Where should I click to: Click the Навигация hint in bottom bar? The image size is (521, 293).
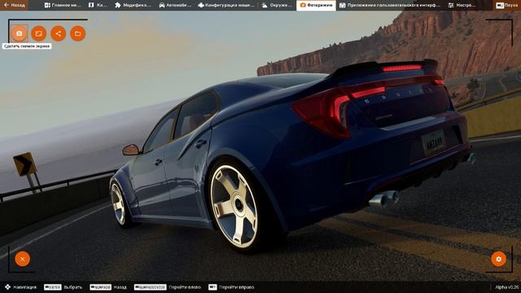click(20, 287)
